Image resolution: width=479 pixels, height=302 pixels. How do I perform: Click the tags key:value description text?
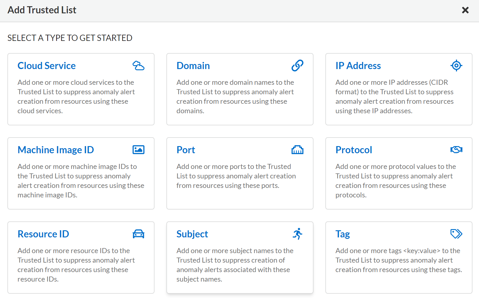(x=399, y=260)
